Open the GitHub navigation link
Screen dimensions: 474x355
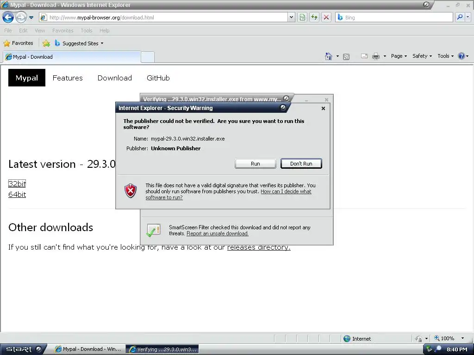[158, 78]
